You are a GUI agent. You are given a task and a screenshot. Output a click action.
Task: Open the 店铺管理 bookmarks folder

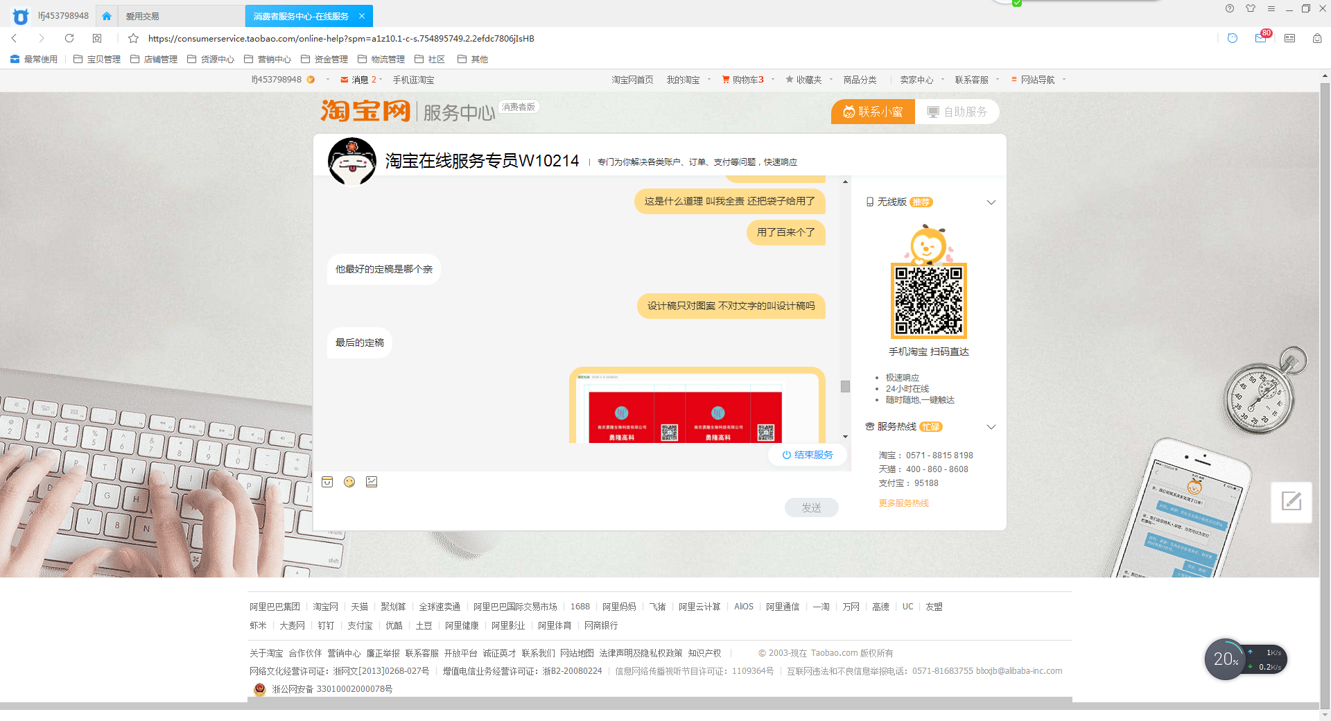tap(154, 59)
